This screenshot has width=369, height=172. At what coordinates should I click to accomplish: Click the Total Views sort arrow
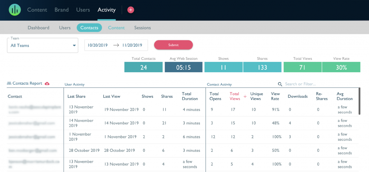tap(245, 96)
